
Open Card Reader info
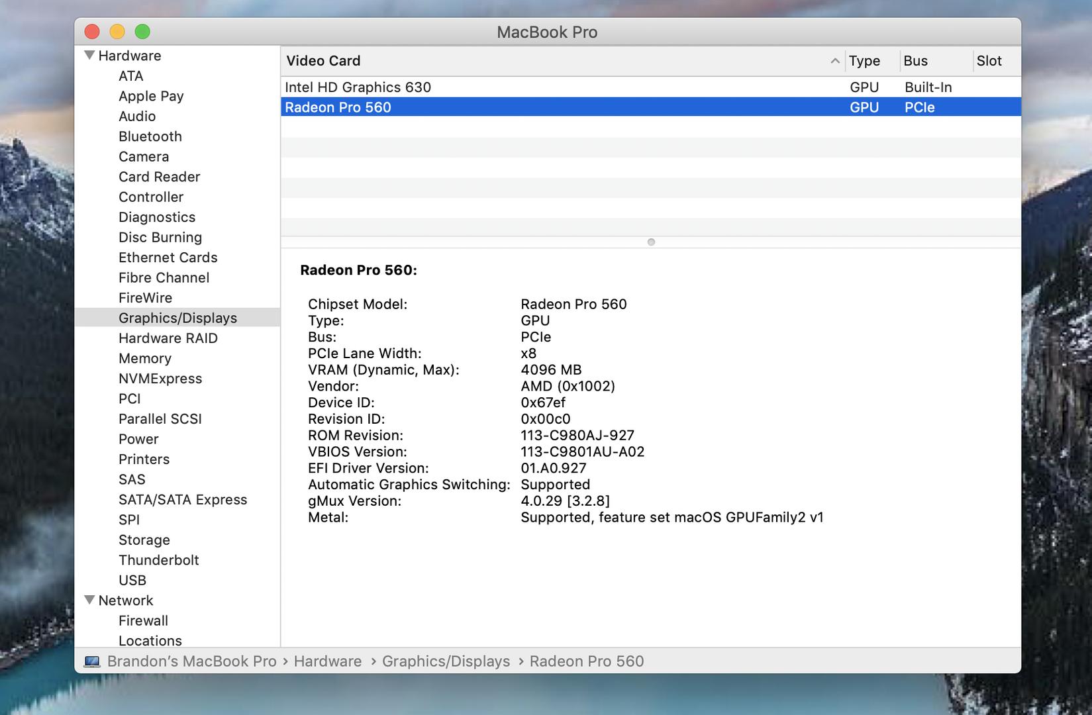pos(159,177)
